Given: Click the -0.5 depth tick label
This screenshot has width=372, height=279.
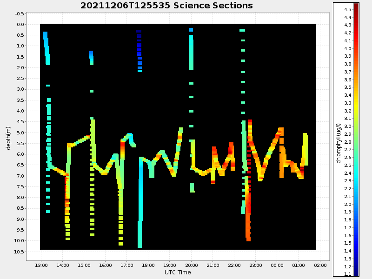Looking at the screenshot, I should pyautogui.click(x=20, y=14).
